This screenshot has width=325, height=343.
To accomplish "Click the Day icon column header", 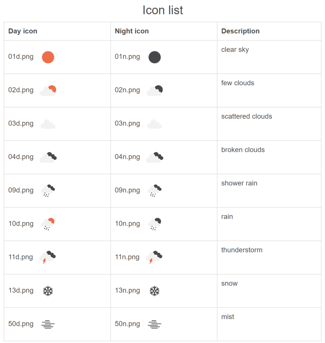I will point(23,31).
